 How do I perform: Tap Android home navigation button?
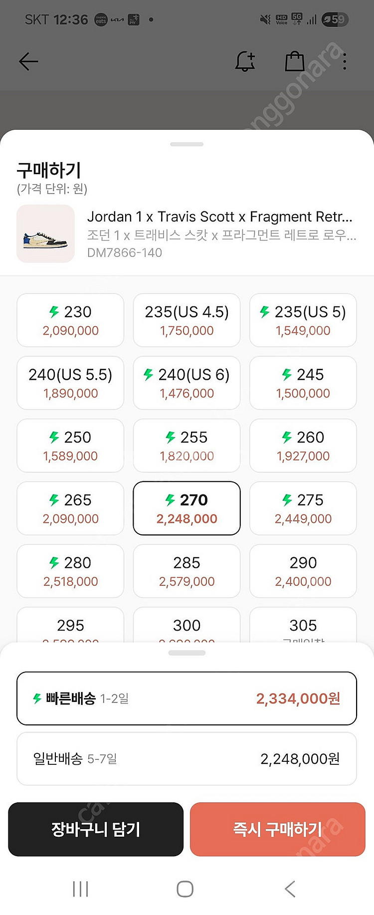185,889
